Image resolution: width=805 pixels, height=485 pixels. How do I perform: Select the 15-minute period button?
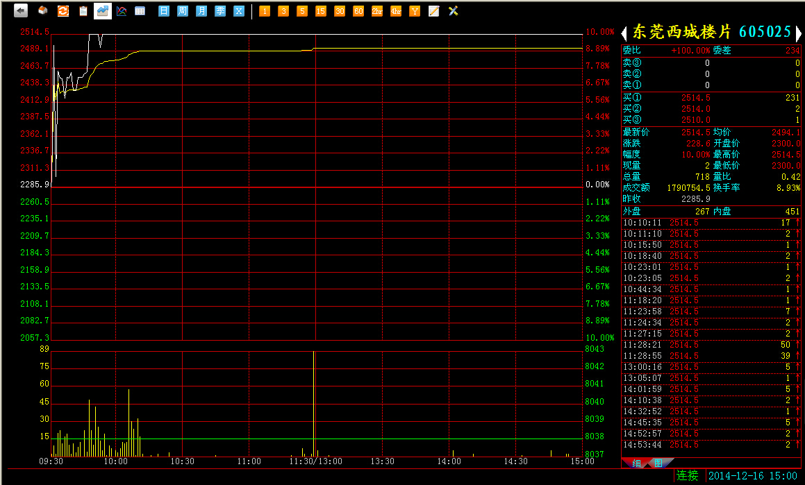click(320, 11)
